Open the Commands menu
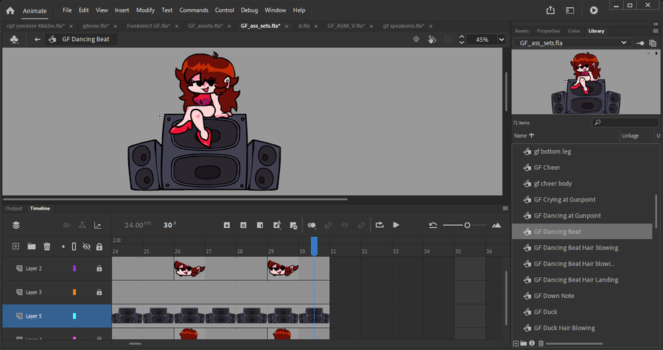The height and width of the screenshot is (350, 663). 194,10
